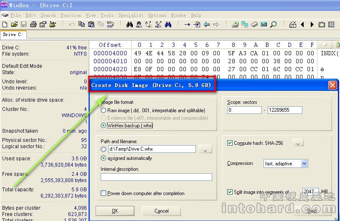Screen dimensions: 340x221
Task: Click the dialog Help button
Action: click(x=312, y=211)
